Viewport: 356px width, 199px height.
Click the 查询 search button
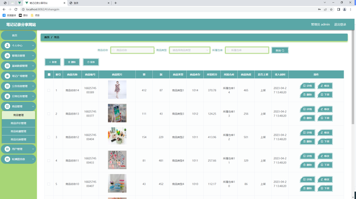280,50
